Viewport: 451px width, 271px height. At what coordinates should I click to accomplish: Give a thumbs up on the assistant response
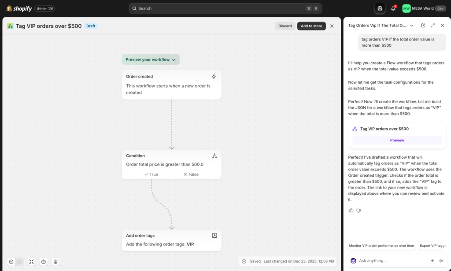[351, 210]
